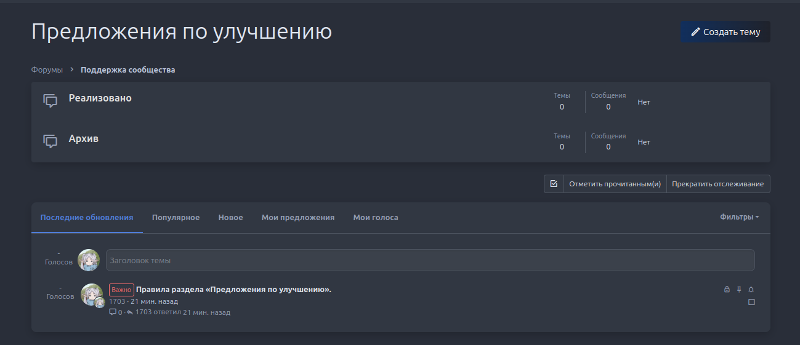The height and width of the screenshot is (345, 800).
Task: Open the Поддержка сообщества breadcrumb link
Action: click(128, 69)
